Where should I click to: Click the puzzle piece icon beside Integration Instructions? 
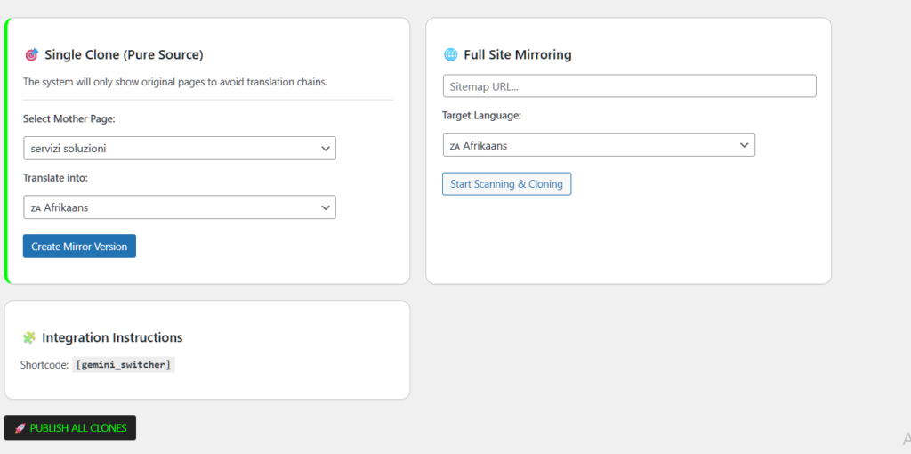[x=29, y=338]
